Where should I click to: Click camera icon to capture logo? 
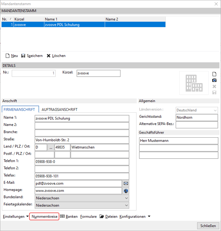(x=214, y=80)
